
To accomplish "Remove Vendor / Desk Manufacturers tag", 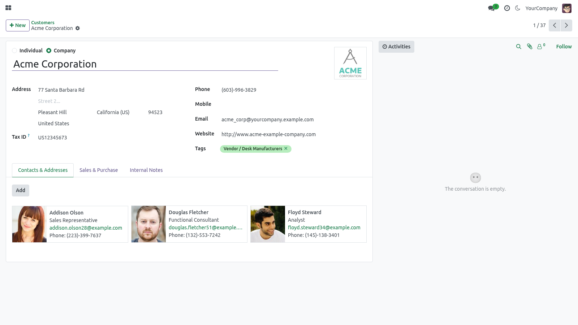I will 286,148.
